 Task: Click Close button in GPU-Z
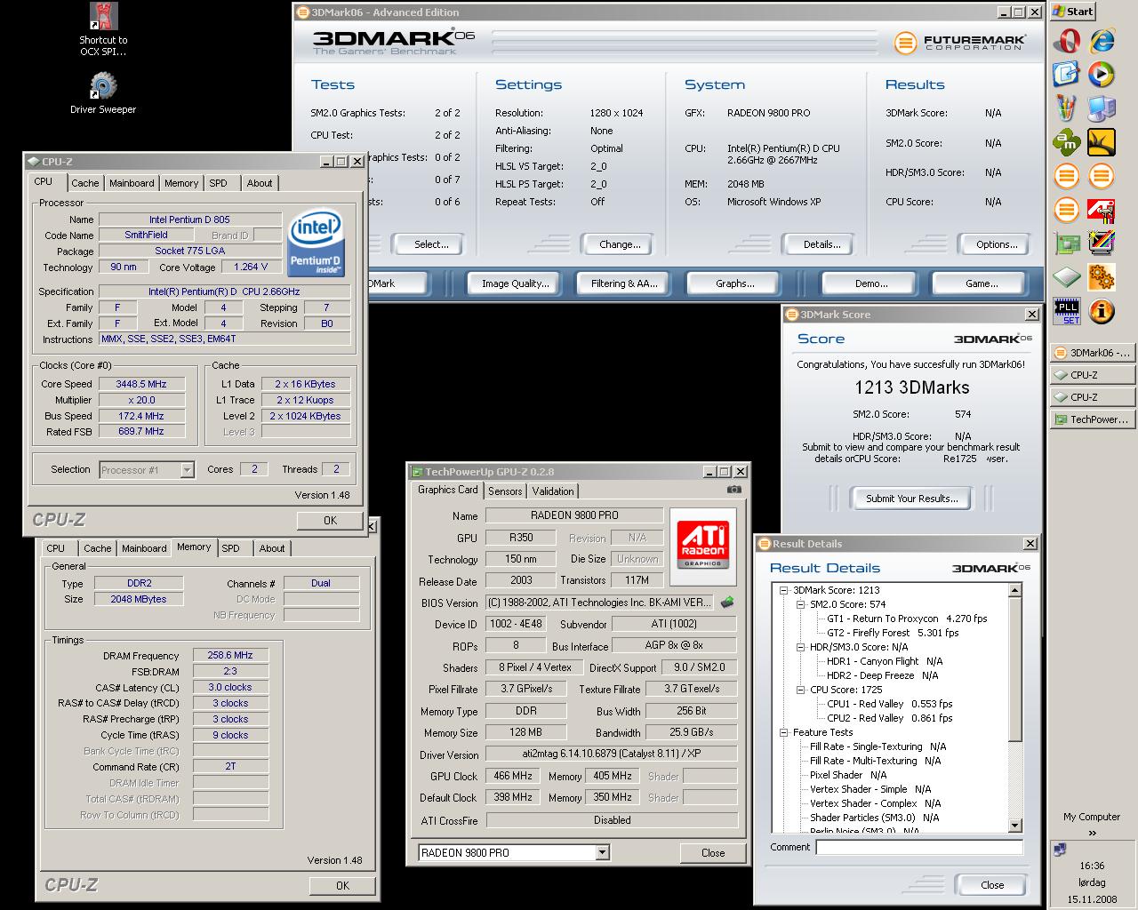(713, 853)
